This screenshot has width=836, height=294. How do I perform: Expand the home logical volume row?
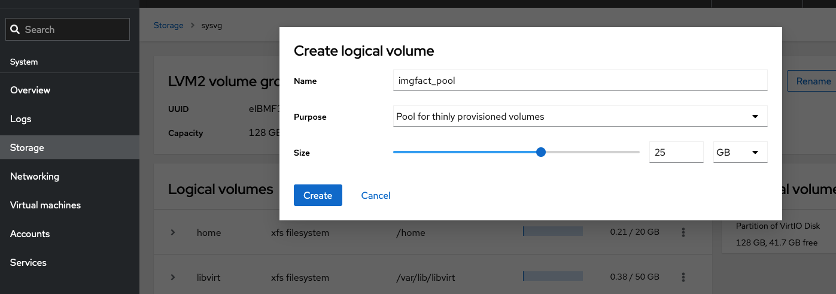tap(173, 232)
